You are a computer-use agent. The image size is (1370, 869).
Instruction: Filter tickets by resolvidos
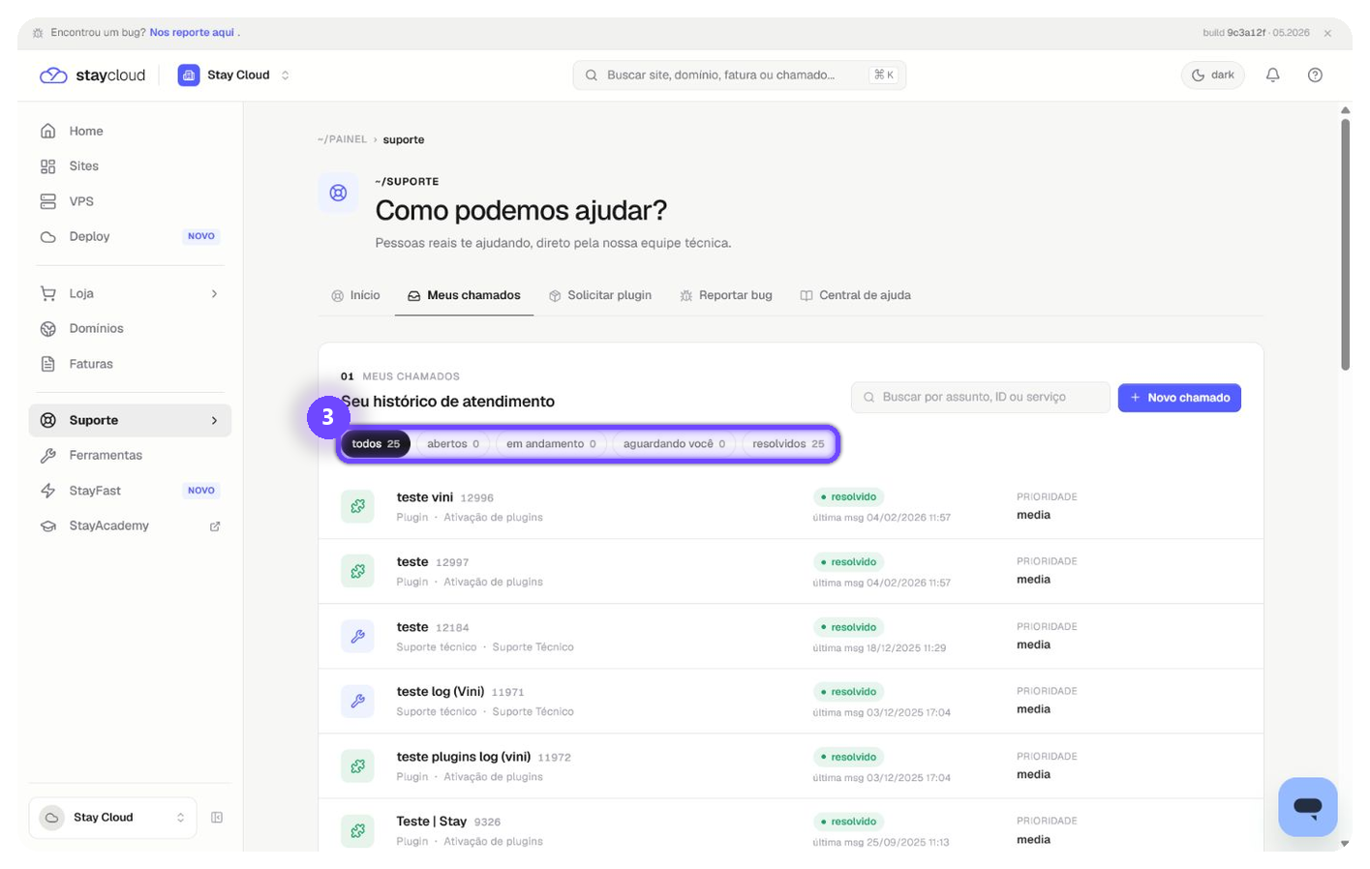[x=788, y=444]
